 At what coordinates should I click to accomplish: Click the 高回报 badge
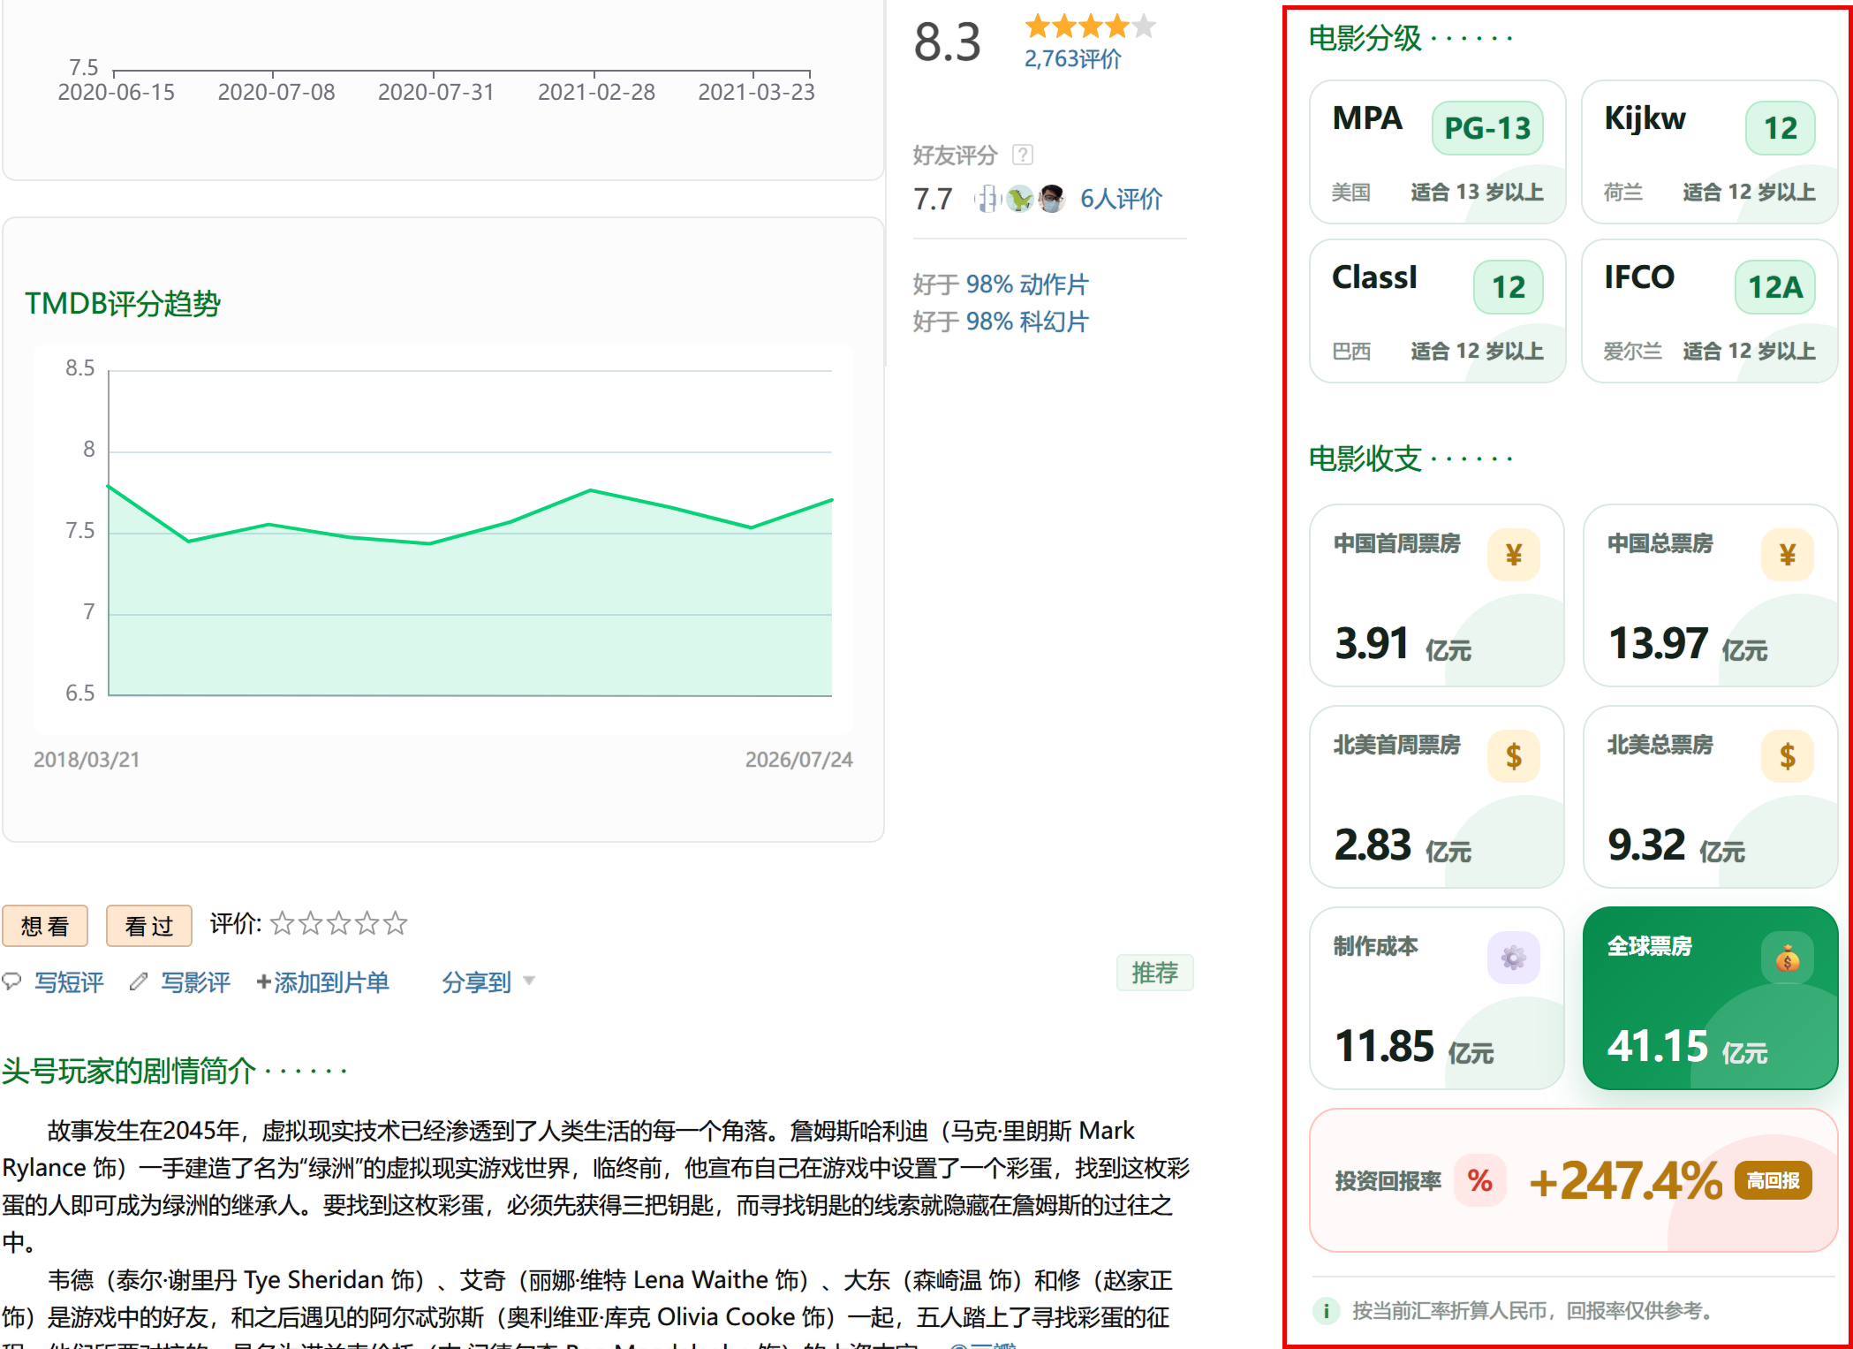click(x=1774, y=1181)
